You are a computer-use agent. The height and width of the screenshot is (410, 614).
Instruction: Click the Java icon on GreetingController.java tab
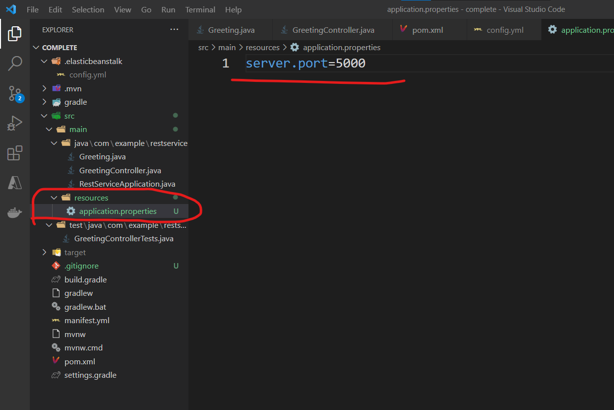[284, 30]
